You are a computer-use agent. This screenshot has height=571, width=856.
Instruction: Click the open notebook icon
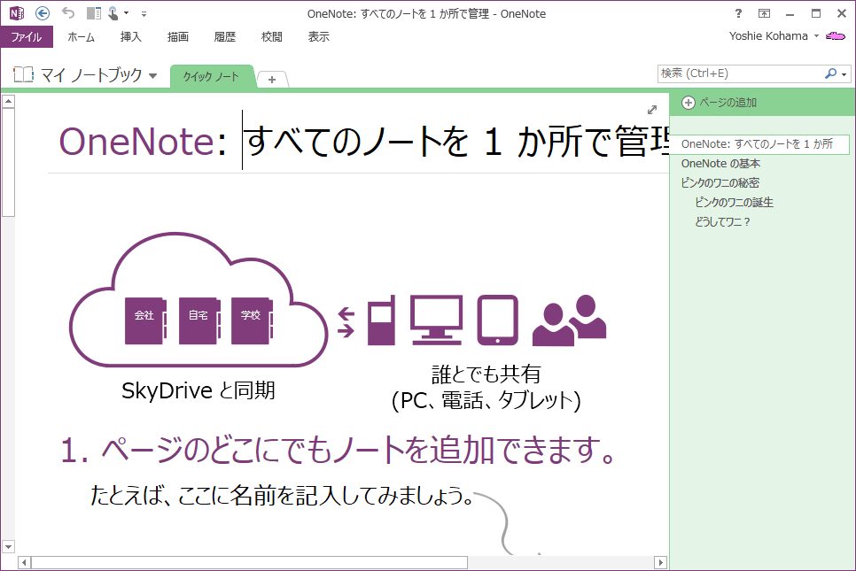point(23,74)
